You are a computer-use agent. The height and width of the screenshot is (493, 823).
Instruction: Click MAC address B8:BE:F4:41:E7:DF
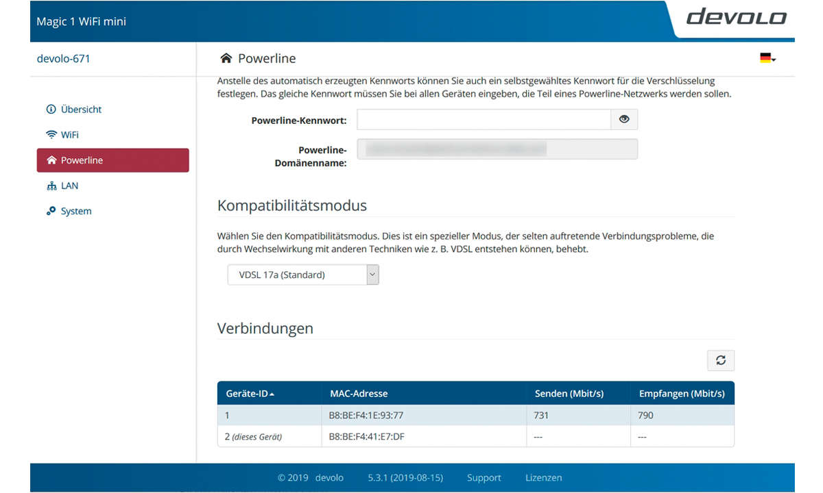click(366, 436)
